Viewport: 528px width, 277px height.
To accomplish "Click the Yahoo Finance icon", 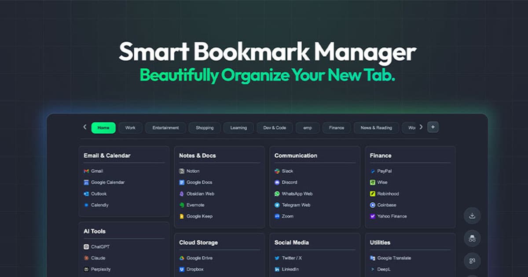I will [x=373, y=216].
